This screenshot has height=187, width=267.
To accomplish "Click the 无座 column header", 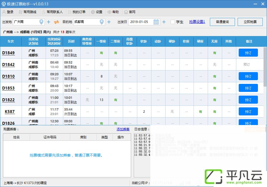I will (x=214, y=41).
